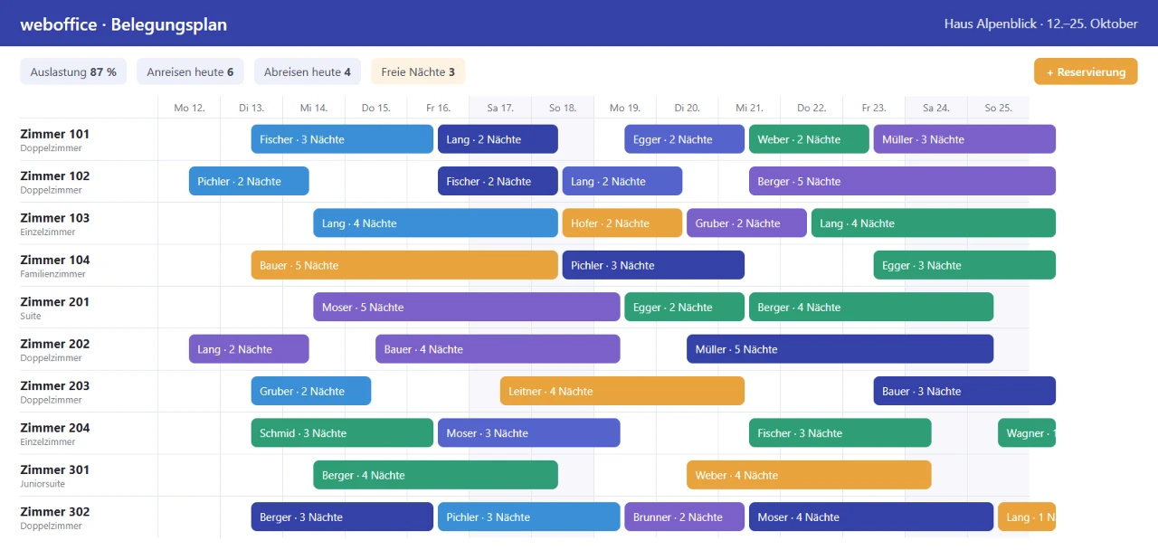This screenshot has width=1158, height=550.
Task: Select the Freie Nächte 3 chip
Action: click(418, 71)
